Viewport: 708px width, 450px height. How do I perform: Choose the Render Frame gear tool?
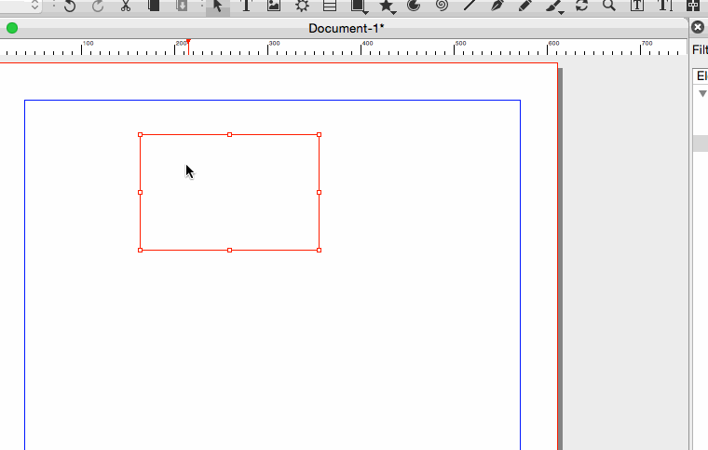pos(302,6)
